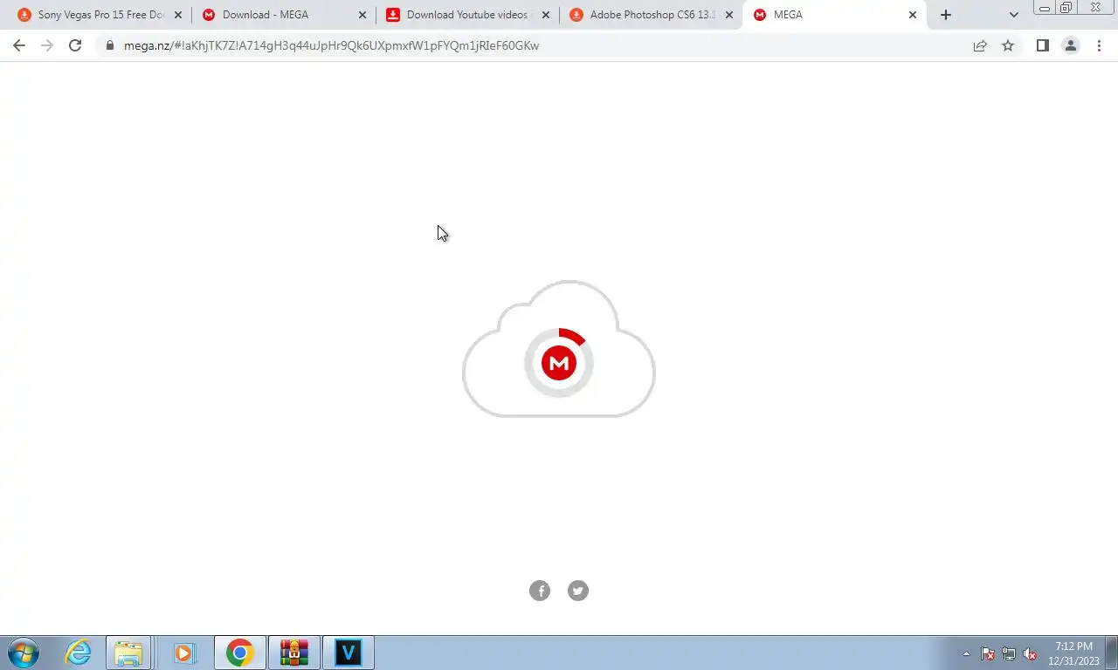The image size is (1118, 670).
Task: Open the Windows Start menu
Action: 24,653
